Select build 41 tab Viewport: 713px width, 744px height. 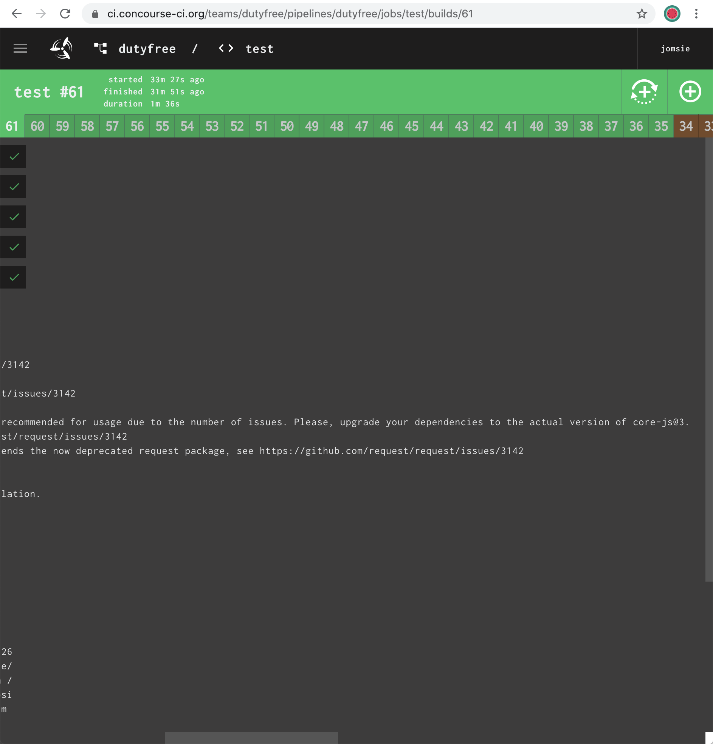(x=511, y=126)
